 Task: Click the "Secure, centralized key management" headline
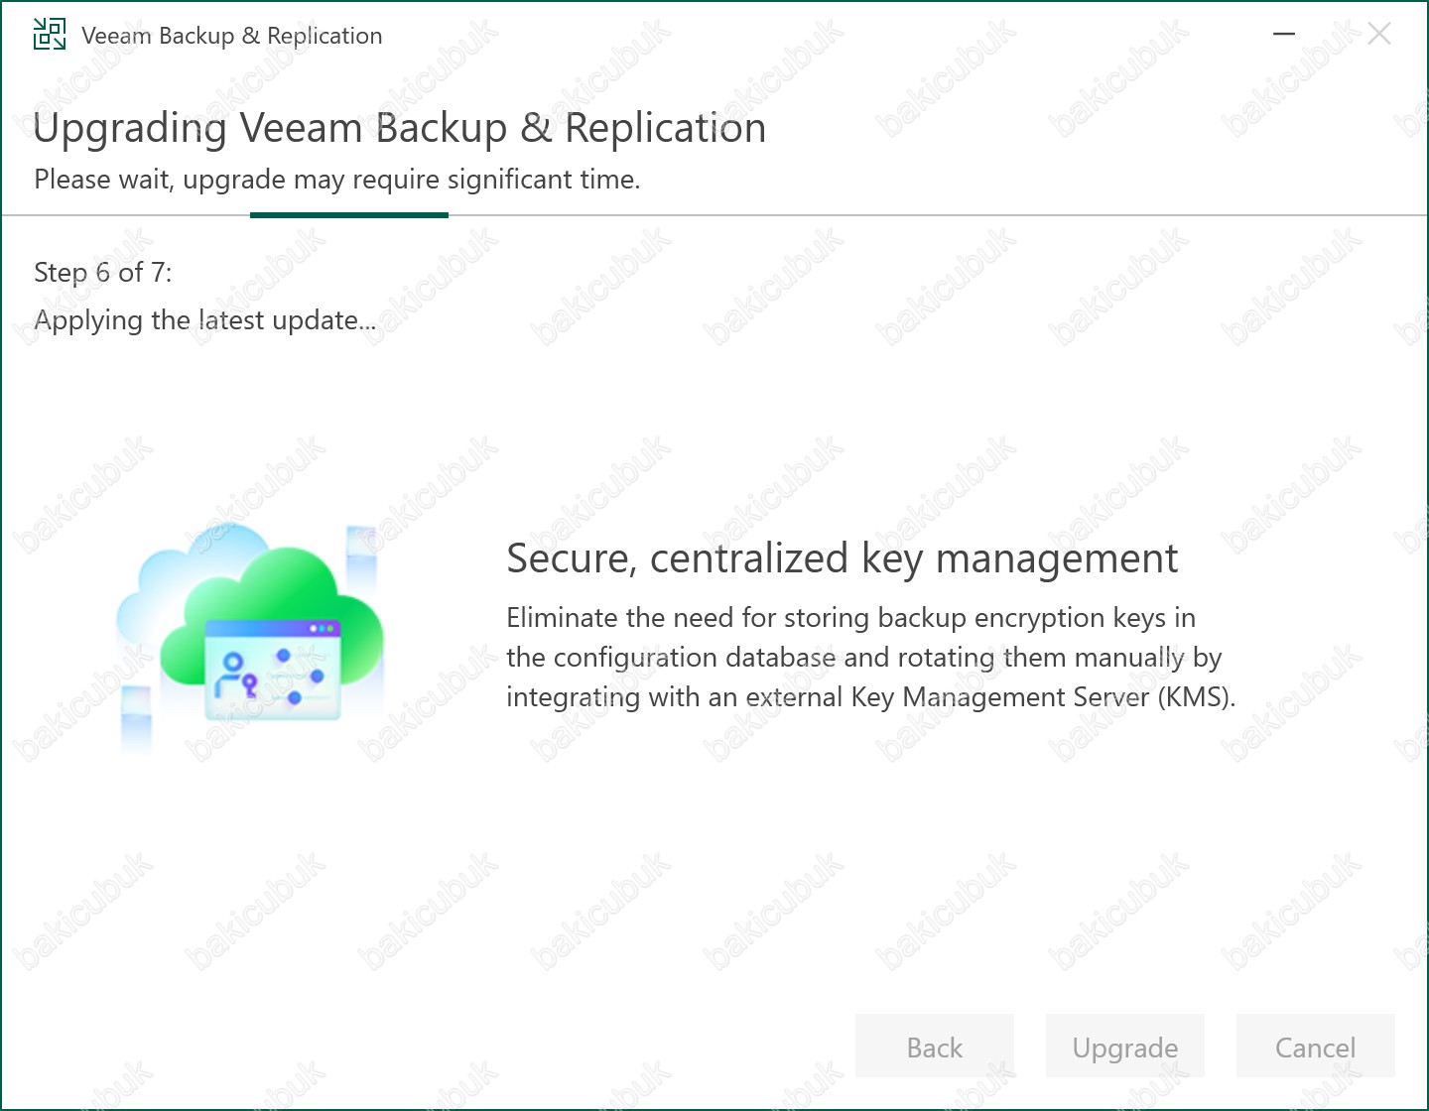842,558
